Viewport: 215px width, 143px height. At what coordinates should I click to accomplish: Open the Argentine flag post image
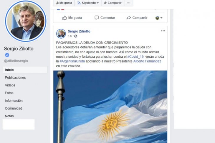coord(110,107)
